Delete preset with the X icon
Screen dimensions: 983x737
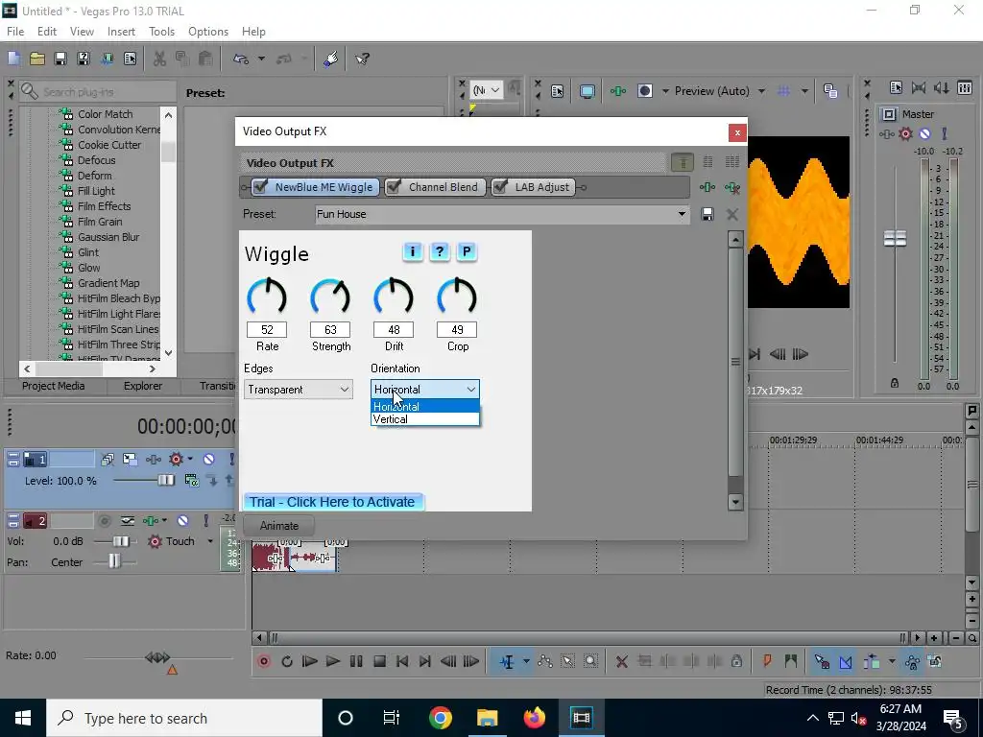tap(731, 214)
